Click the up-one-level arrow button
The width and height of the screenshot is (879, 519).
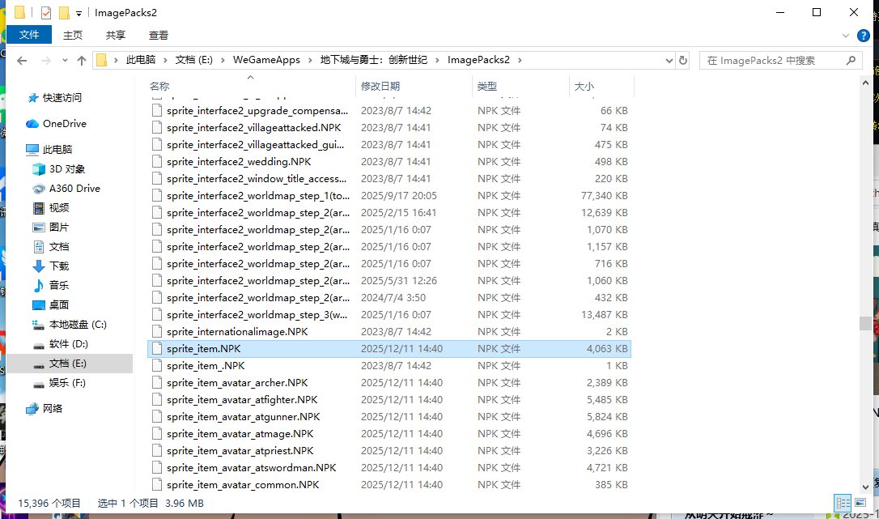(82, 61)
